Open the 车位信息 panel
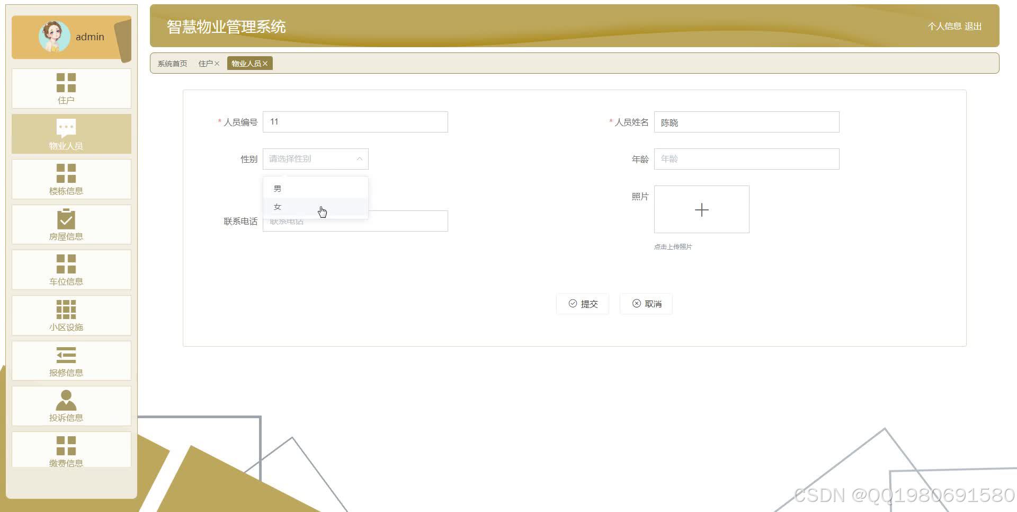 click(66, 270)
